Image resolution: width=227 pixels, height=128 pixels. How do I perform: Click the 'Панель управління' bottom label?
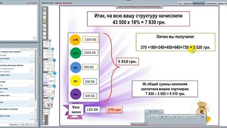click(139, 125)
